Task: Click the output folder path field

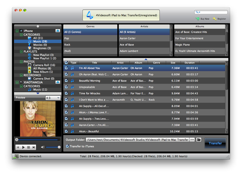Action: click(x=137, y=140)
